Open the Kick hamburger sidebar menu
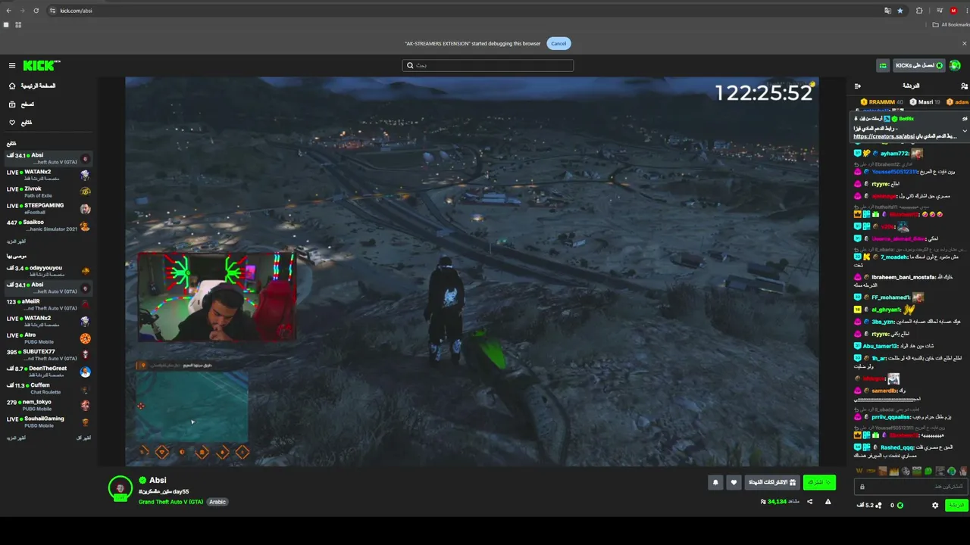This screenshot has width=970, height=545. (x=12, y=66)
